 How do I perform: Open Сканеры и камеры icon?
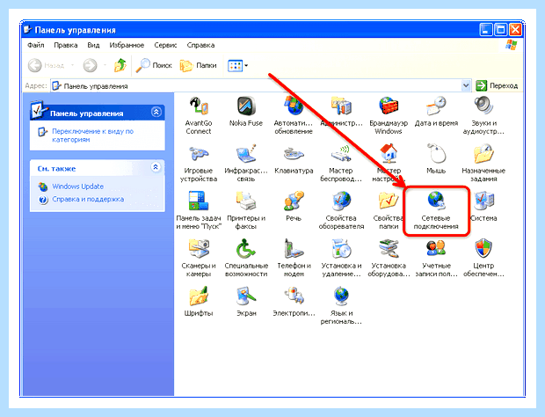(x=198, y=259)
